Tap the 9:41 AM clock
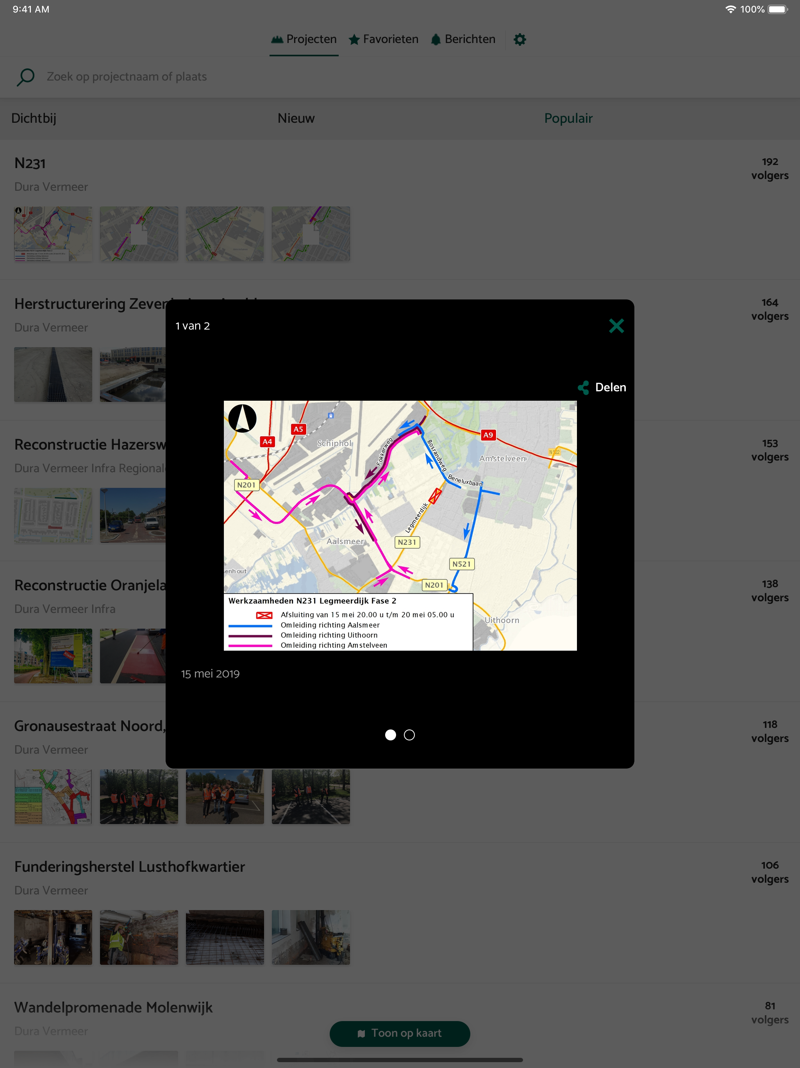The height and width of the screenshot is (1068, 800). click(31, 9)
